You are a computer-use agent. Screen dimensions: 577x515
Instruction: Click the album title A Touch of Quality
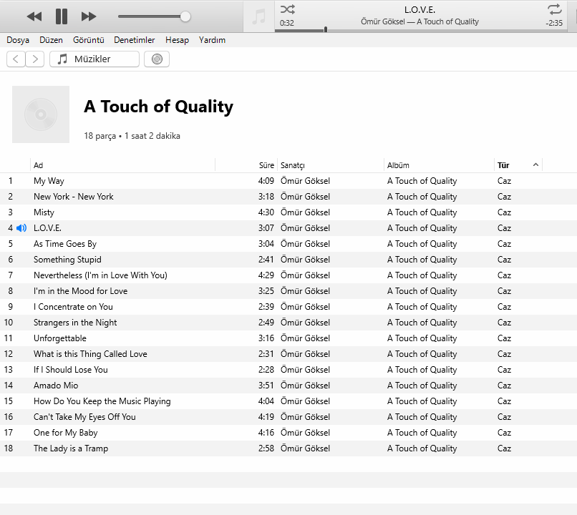(159, 107)
